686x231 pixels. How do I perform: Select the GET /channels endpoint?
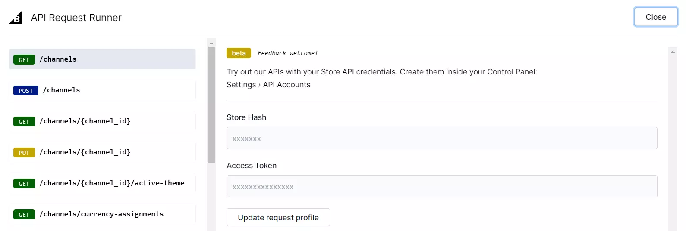point(102,59)
